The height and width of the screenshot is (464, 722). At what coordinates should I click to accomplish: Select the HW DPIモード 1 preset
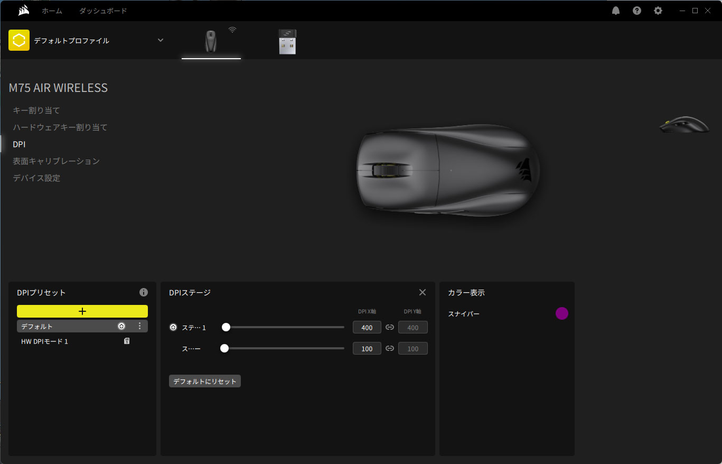click(x=82, y=341)
